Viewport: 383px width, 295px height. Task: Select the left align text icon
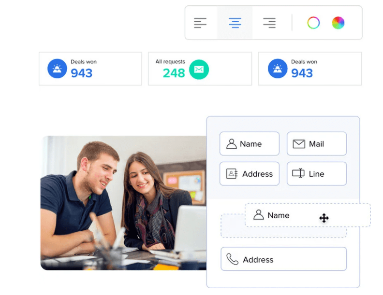coord(200,23)
